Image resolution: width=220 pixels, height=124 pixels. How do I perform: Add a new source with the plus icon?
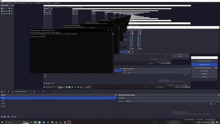point(2,92)
